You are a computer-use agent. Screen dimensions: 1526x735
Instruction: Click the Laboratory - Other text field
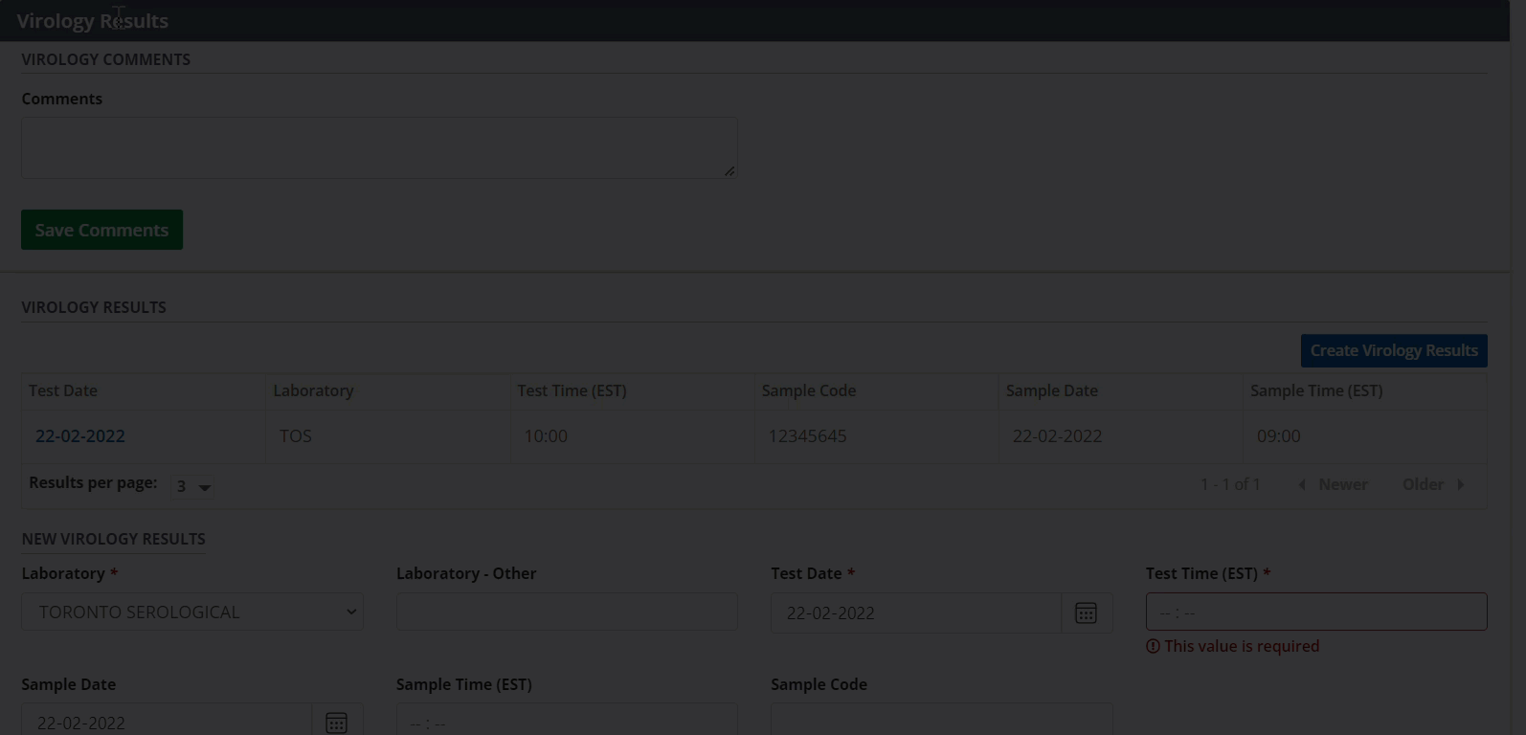(x=567, y=612)
